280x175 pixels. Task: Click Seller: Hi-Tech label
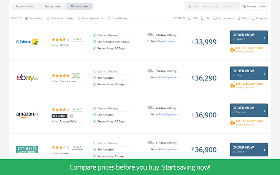[x=60, y=45]
